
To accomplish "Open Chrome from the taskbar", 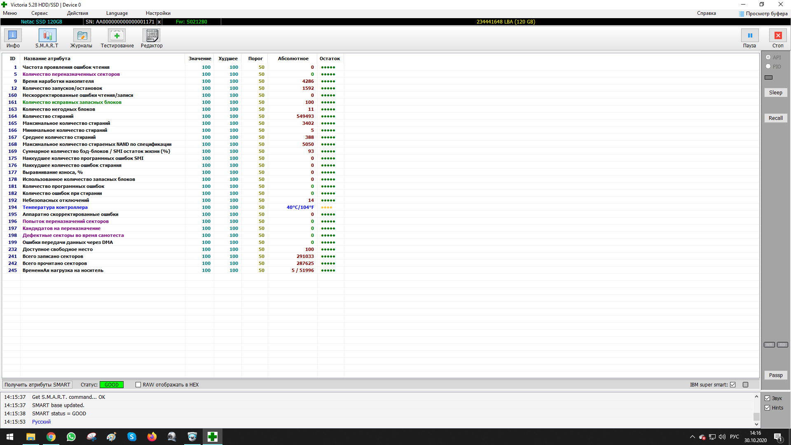I will point(51,437).
